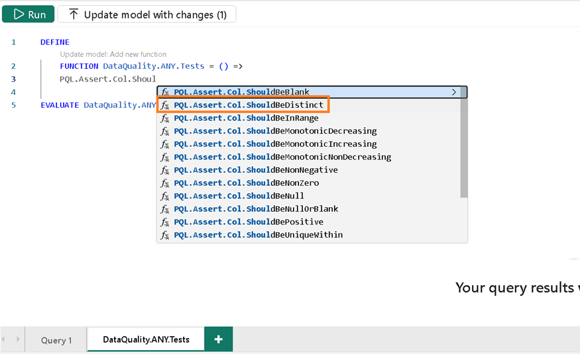Navigate query tabs to the left
This screenshot has height=354, width=580.
point(3,339)
